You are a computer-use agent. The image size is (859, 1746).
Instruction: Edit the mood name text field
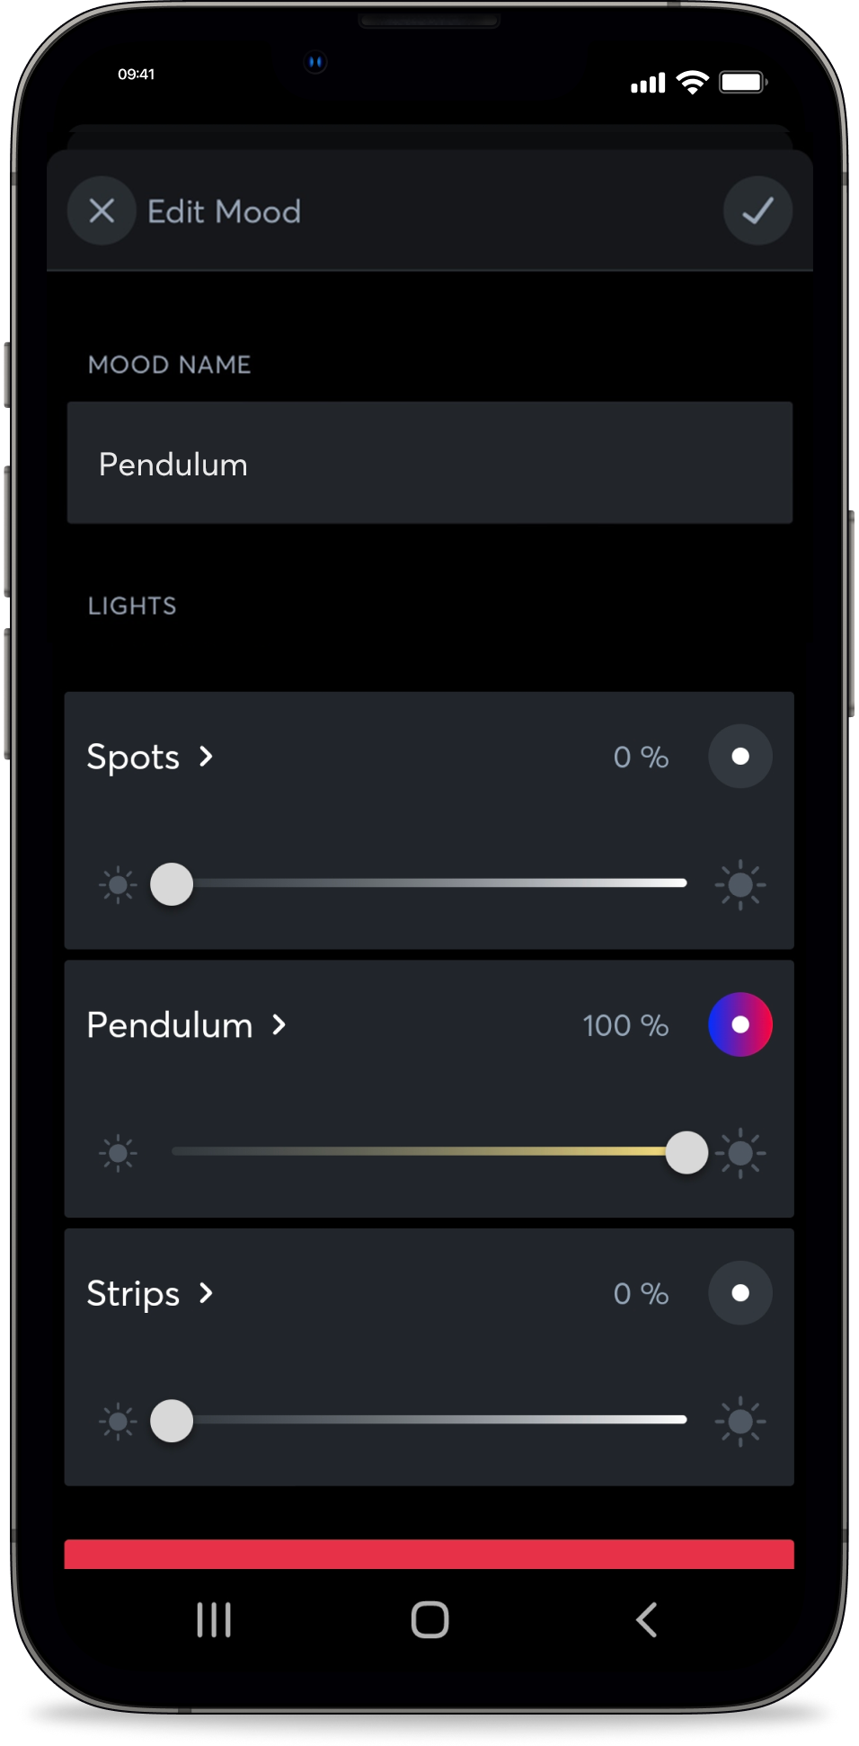pos(429,464)
